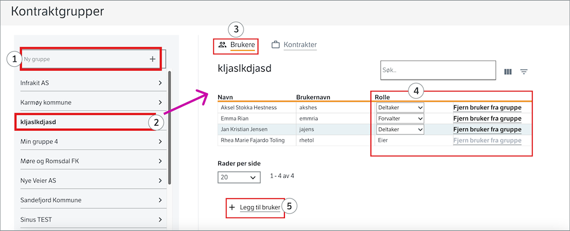Click the group list vertical scrollbar
570x231 pixels.
tap(170, 135)
